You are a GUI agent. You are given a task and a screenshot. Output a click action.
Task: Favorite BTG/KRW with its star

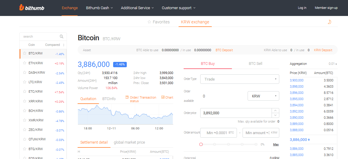[25, 149]
